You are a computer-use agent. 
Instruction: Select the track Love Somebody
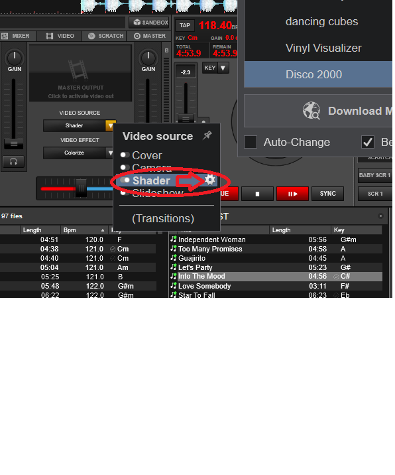pyautogui.click(x=276, y=286)
